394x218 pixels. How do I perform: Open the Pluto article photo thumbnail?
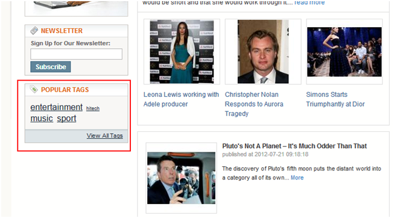coord(181,178)
